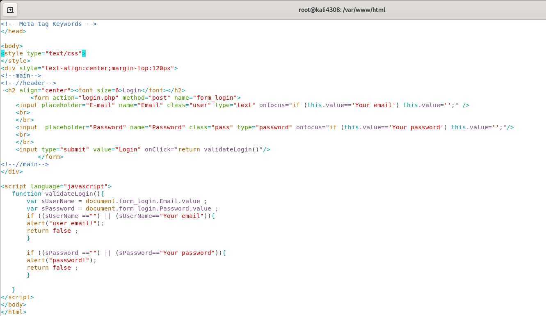
Task: Click the div style text-align:center line
Action: coord(89,68)
